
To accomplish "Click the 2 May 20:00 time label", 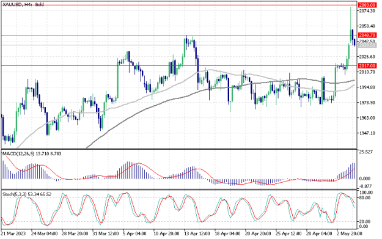I will pos(350,233).
